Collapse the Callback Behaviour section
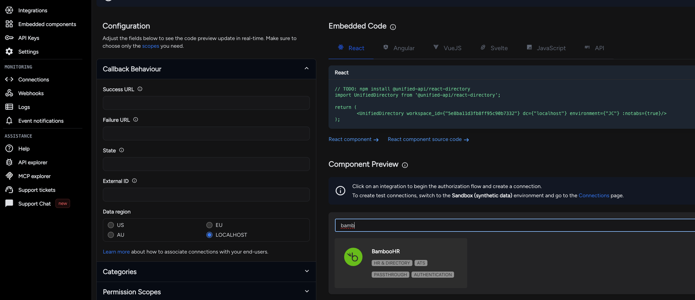 point(306,69)
